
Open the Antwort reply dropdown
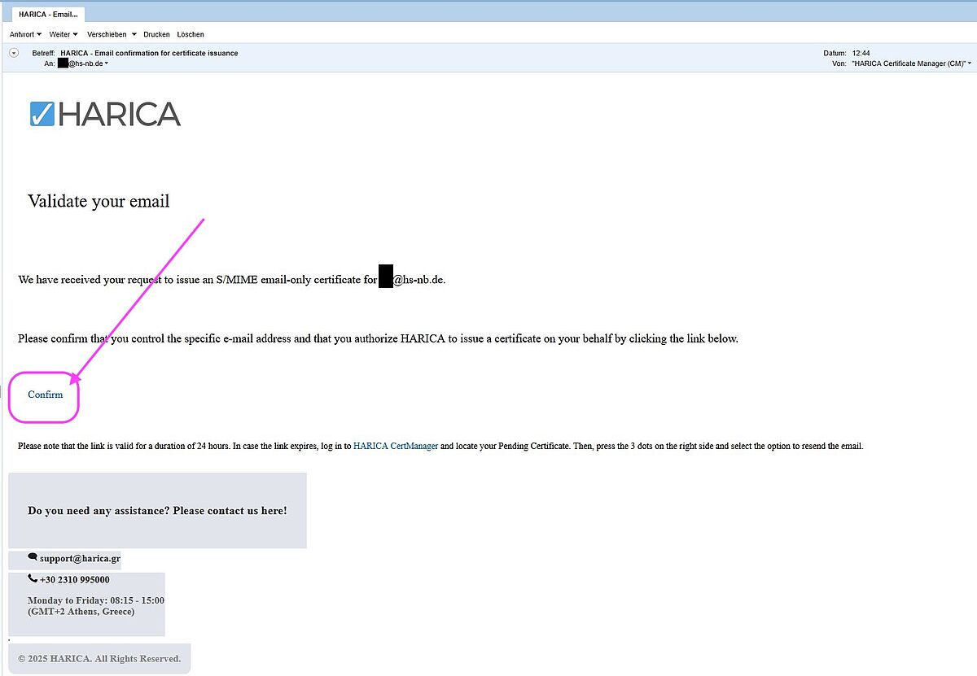pyautogui.click(x=25, y=34)
